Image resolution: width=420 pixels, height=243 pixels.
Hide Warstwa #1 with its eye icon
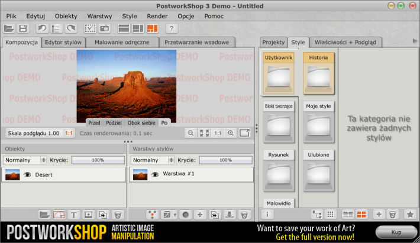point(154,174)
